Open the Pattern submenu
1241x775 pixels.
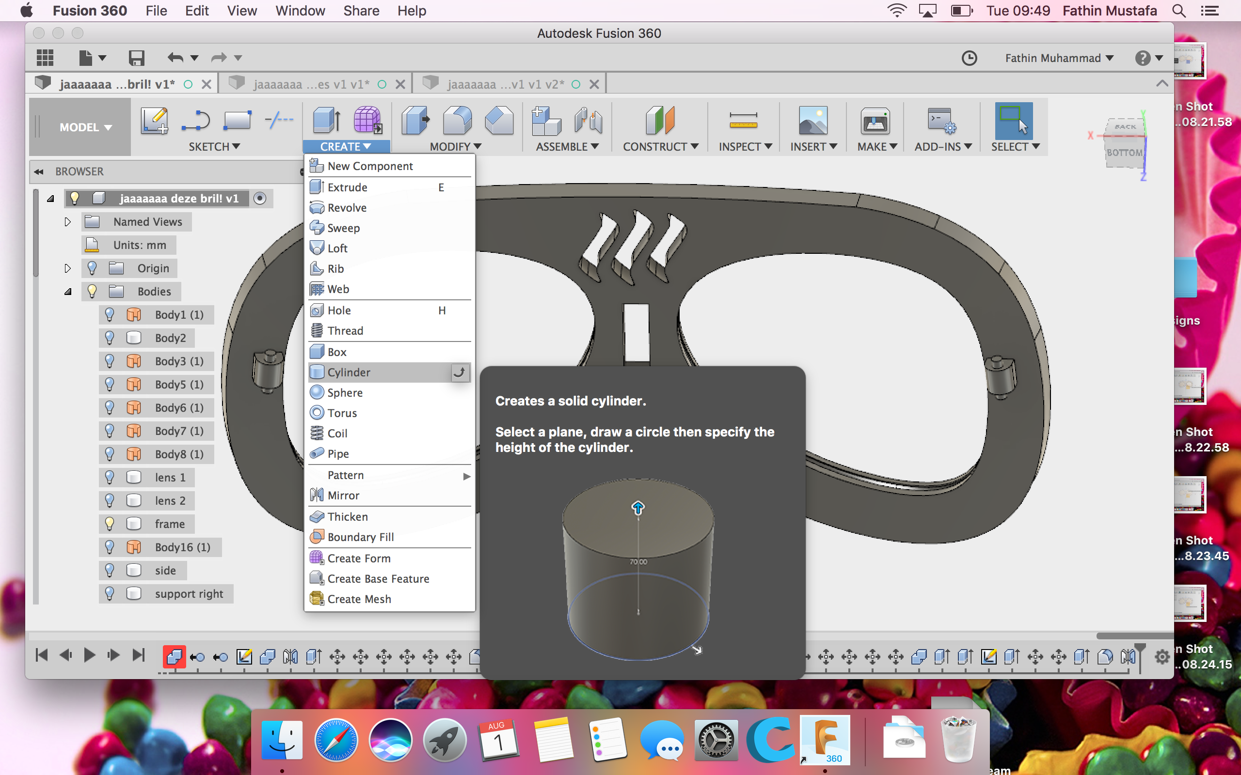point(389,475)
